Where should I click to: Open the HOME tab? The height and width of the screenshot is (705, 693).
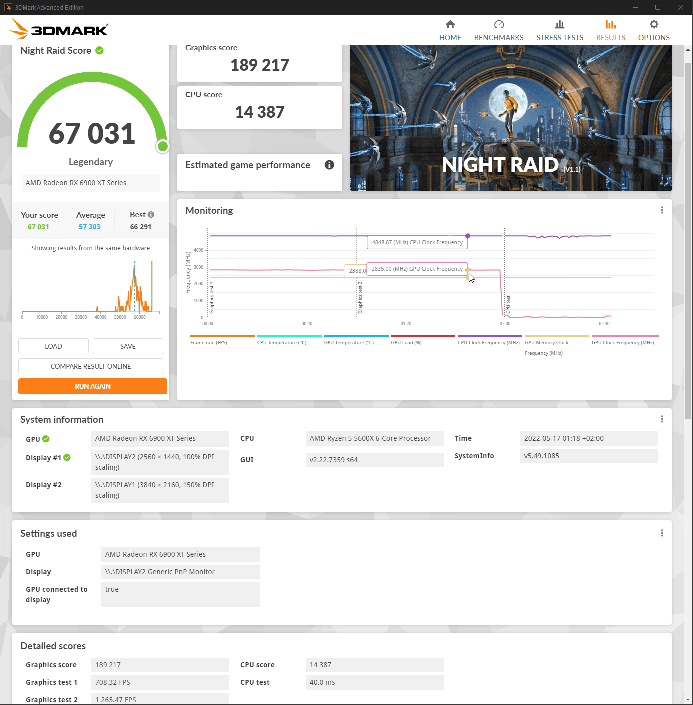pyautogui.click(x=450, y=31)
